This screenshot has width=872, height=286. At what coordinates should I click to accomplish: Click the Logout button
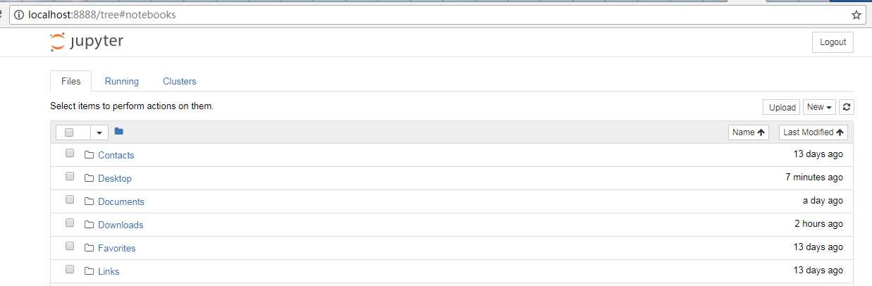tap(833, 42)
